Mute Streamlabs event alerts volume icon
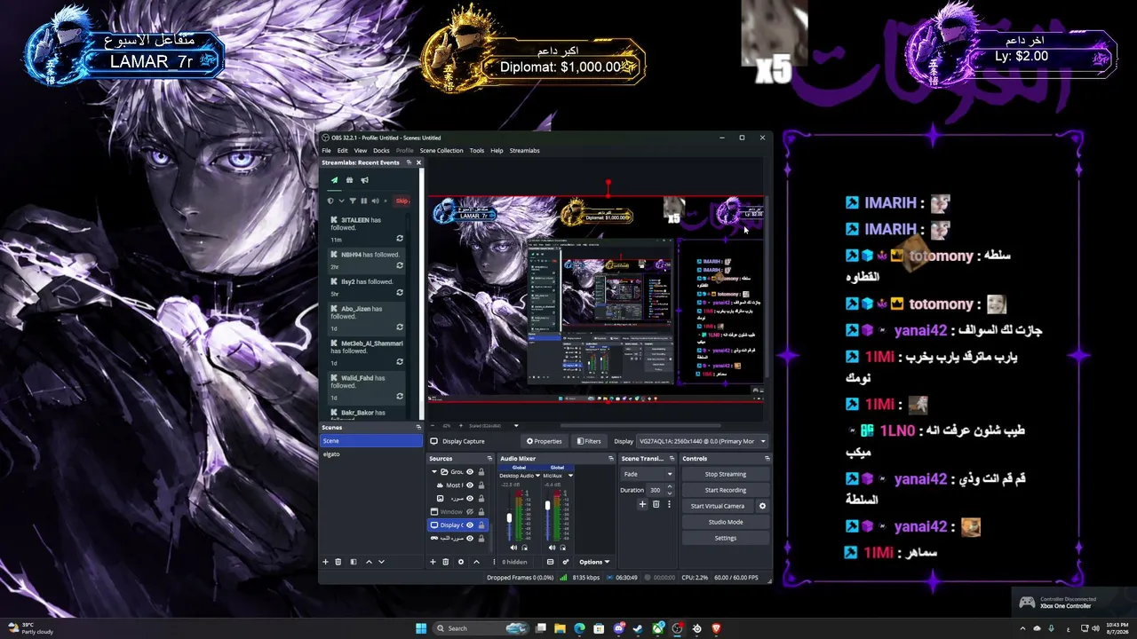 [x=375, y=201]
